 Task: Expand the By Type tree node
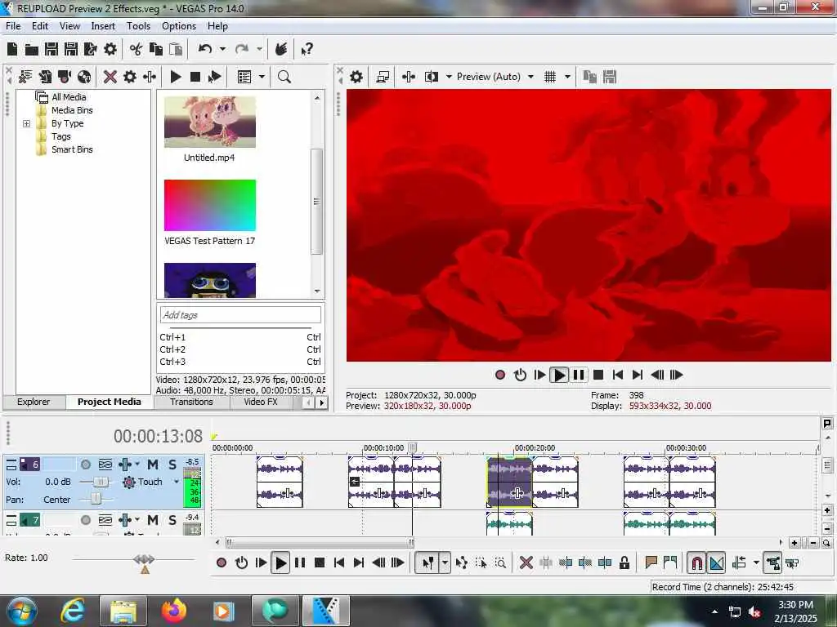[x=27, y=124]
